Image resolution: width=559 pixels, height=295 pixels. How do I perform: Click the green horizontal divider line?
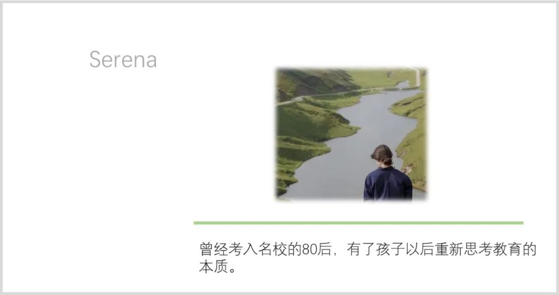pos(358,223)
